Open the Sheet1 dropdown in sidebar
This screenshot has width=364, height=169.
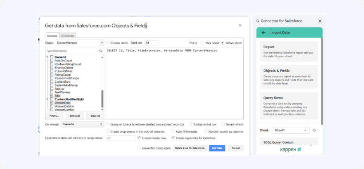coord(291,131)
